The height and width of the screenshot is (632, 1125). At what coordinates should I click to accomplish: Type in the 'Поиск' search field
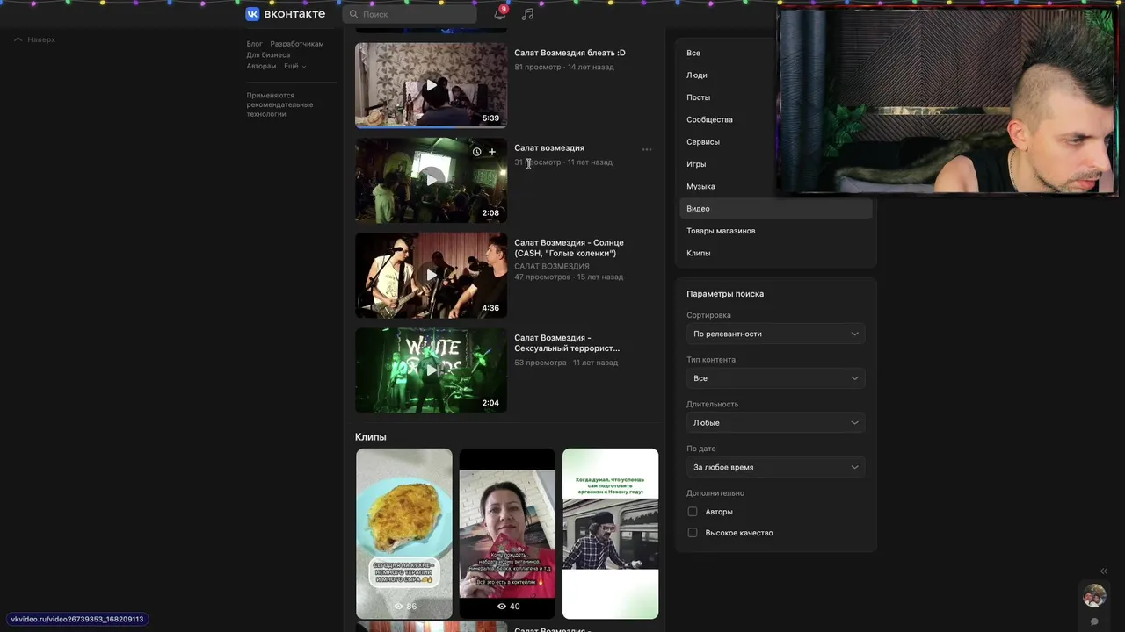[x=410, y=14]
